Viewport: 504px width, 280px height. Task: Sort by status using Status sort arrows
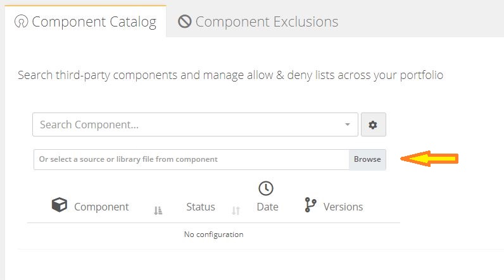236,210
